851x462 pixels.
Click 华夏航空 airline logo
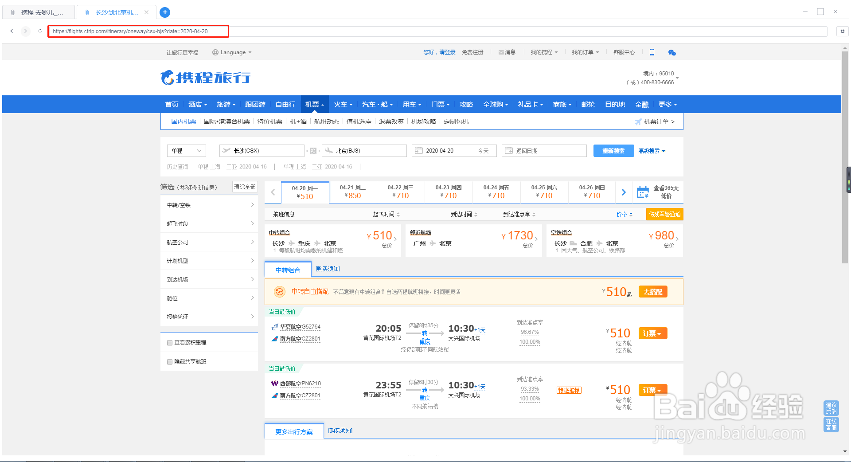point(275,327)
